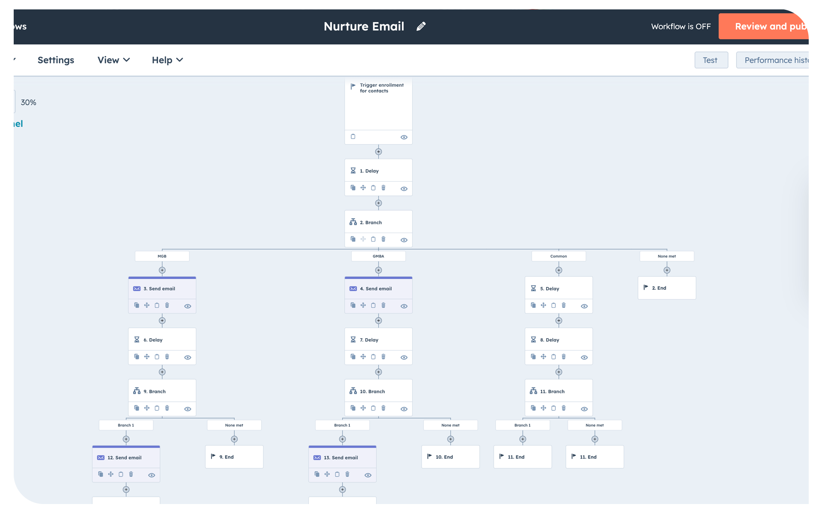The image size is (822, 513).
Task: Open the Settings tab
Action: [56, 60]
